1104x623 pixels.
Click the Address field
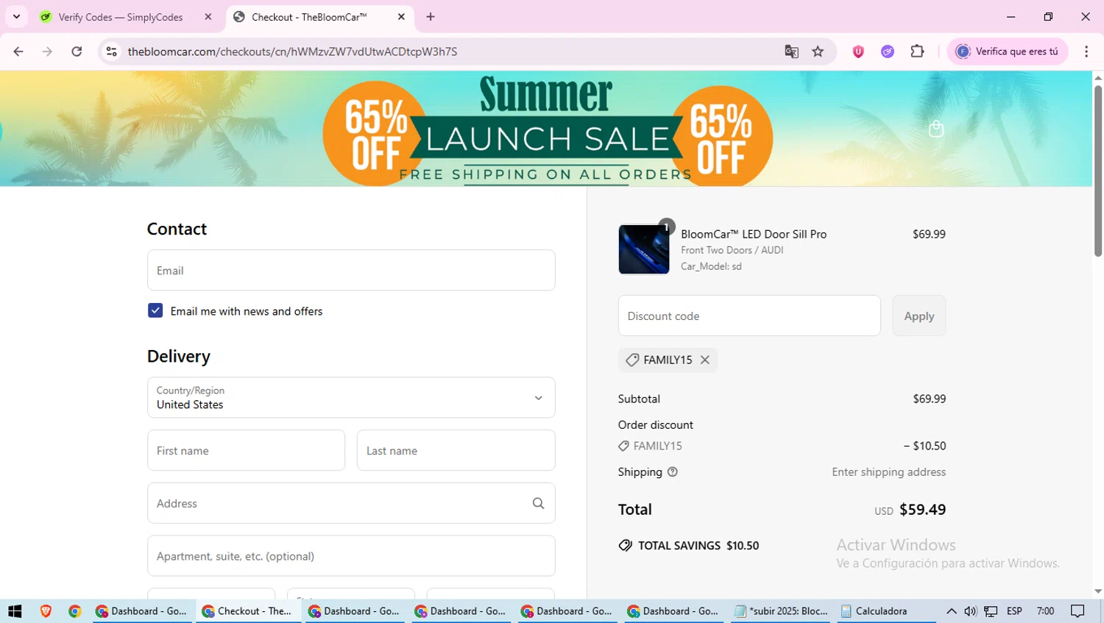(x=351, y=503)
